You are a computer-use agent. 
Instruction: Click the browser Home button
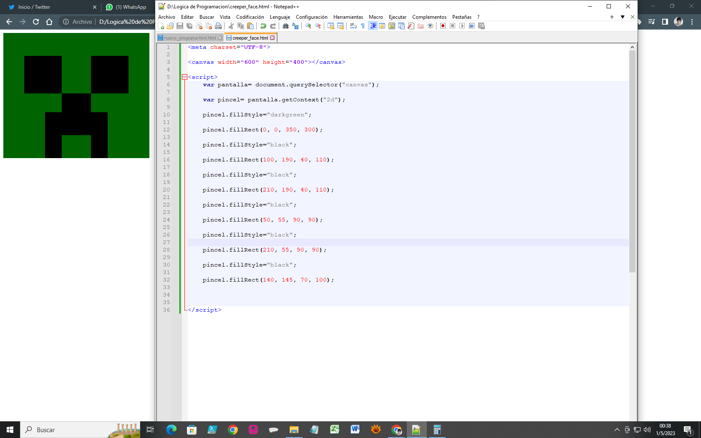click(x=49, y=22)
